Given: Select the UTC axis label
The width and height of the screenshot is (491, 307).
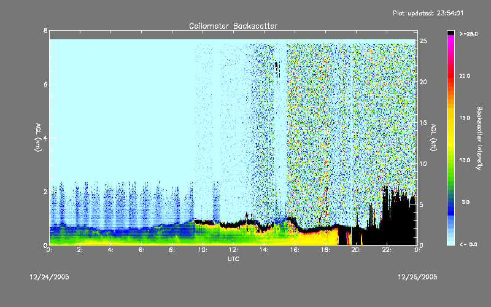Looking at the screenshot, I should point(233,258).
